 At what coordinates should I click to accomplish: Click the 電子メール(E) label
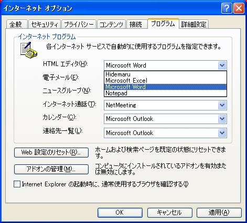pos(61,77)
